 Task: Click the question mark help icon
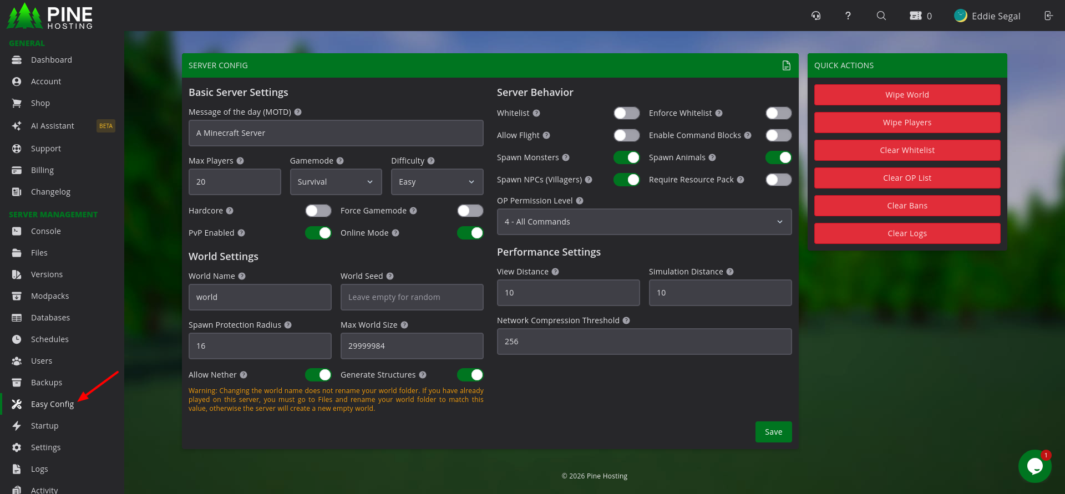click(x=848, y=16)
